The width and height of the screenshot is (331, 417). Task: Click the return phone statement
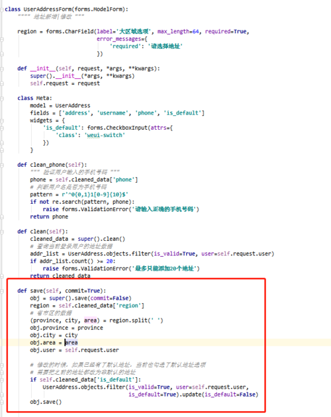tap(49, 217)
